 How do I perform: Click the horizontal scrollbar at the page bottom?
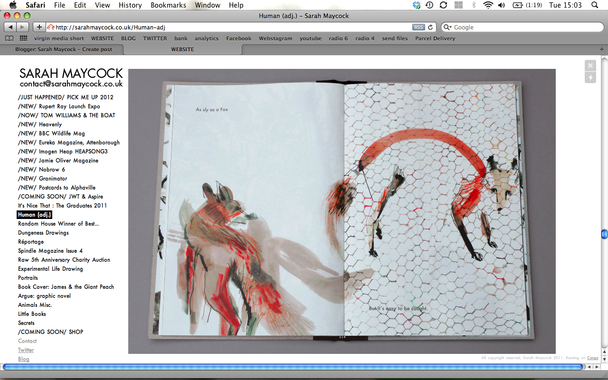tap(293, 367)
